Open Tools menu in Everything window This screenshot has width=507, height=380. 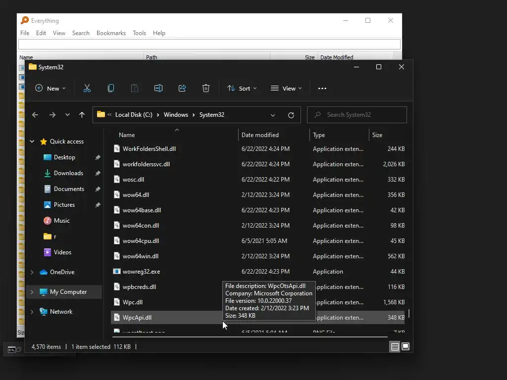click(x=139, y=33)
